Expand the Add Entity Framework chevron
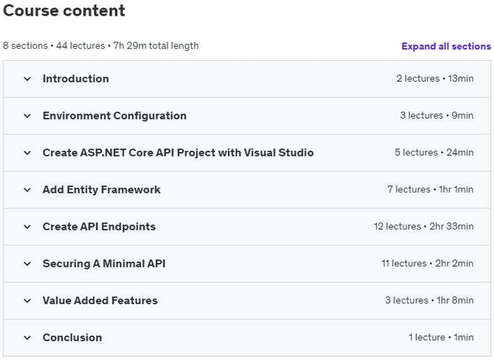 coord(27,190)
